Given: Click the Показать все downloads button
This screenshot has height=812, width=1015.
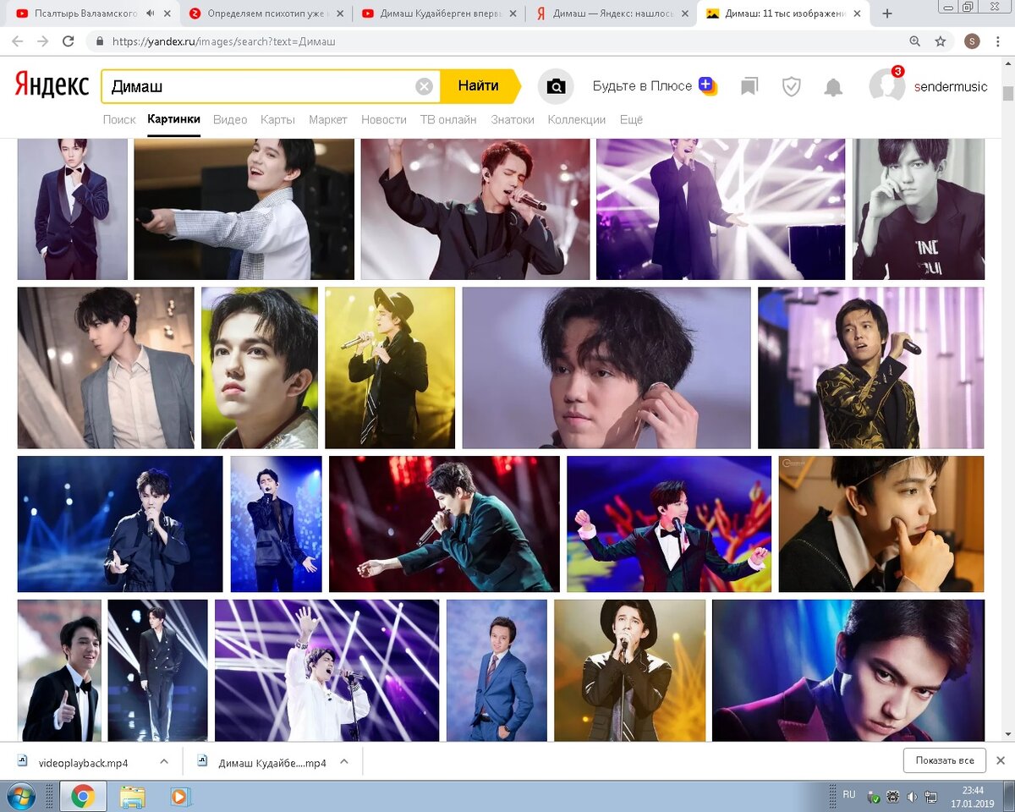Looking at the screenshot, I should coord(945,760).
